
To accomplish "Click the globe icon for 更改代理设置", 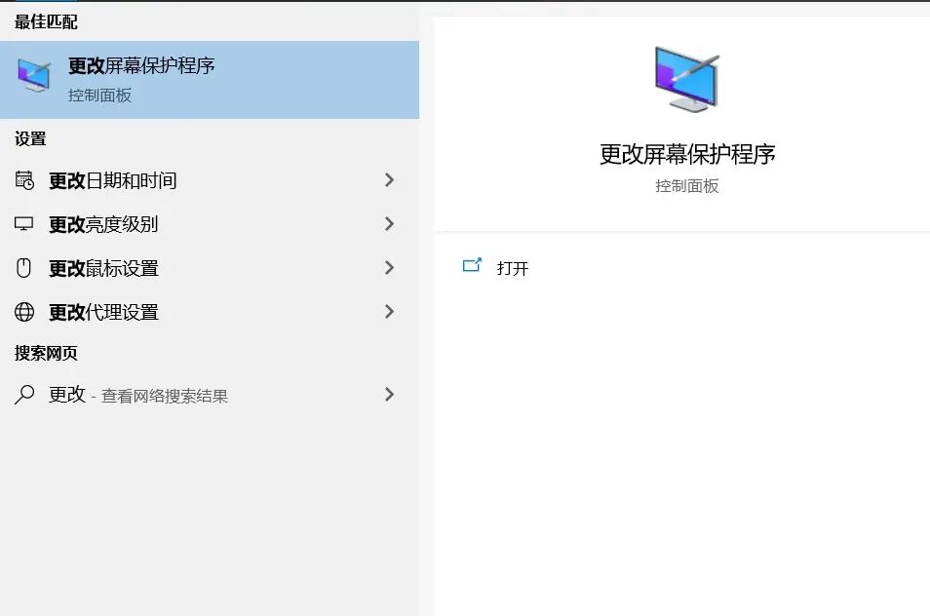I will pyautogui.click(x=24, y=312).
